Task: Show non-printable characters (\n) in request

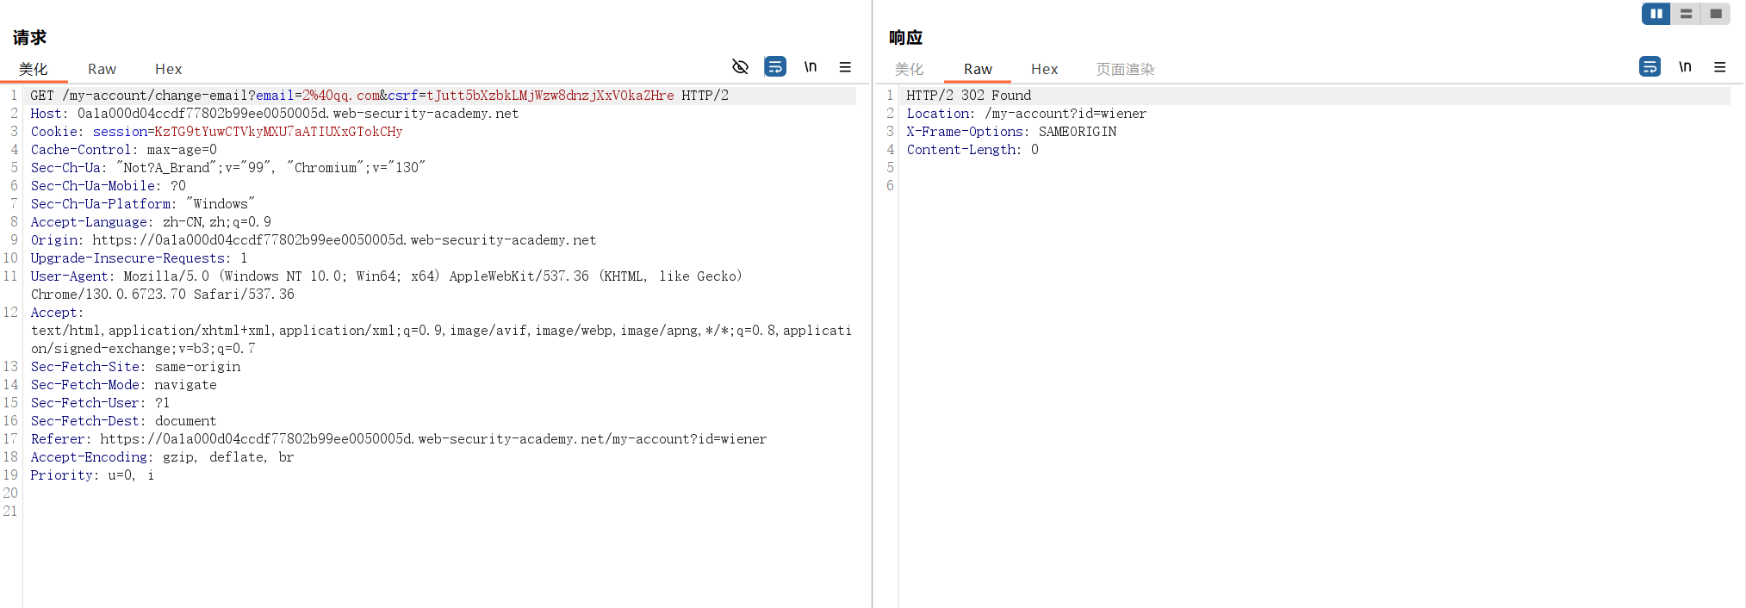Action: pyautogui.click(x=811, y=66)
